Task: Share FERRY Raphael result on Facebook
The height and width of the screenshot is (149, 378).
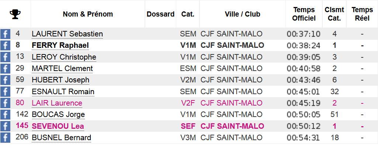Action: (x=5, y=45)
